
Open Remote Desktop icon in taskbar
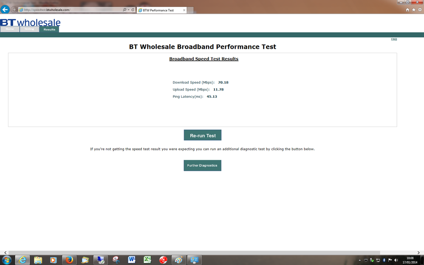point(101,260)
